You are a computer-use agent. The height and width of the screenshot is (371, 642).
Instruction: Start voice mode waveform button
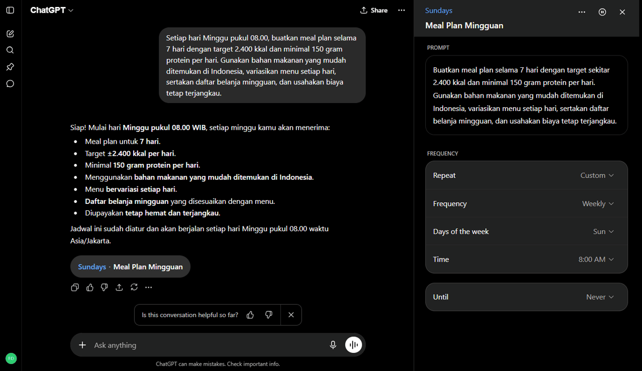tap(354, 345)
